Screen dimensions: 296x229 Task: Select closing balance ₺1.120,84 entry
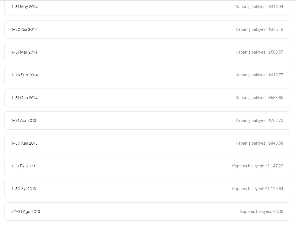(258, 189)
